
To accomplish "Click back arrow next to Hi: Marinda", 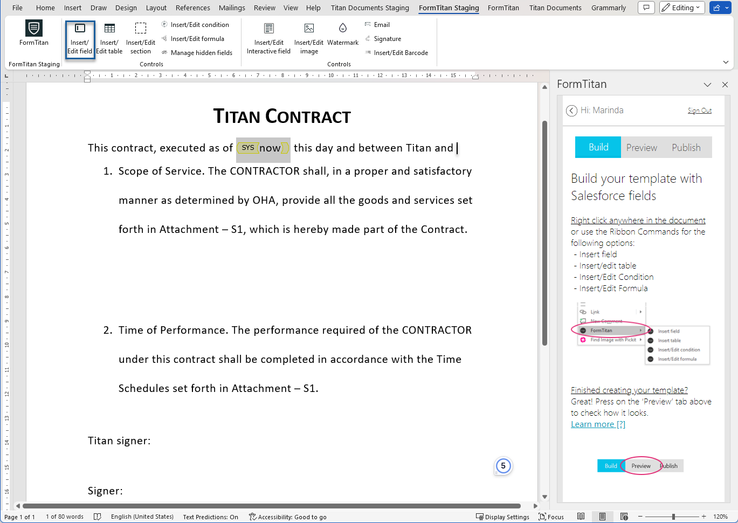I will 571,111.
